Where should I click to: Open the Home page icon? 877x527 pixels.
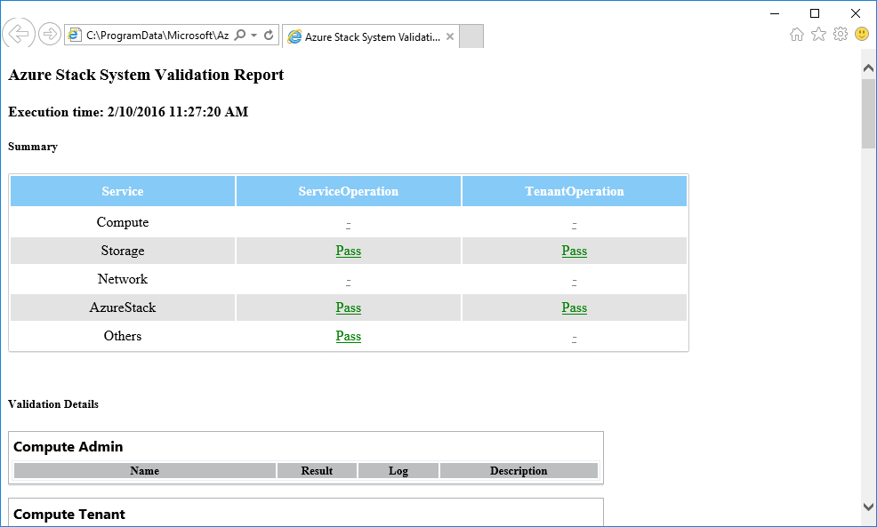click(797, 35)
